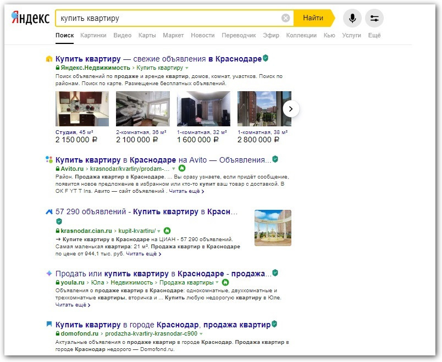Click verified shield next to Youla title

click(x=275, y=272)
